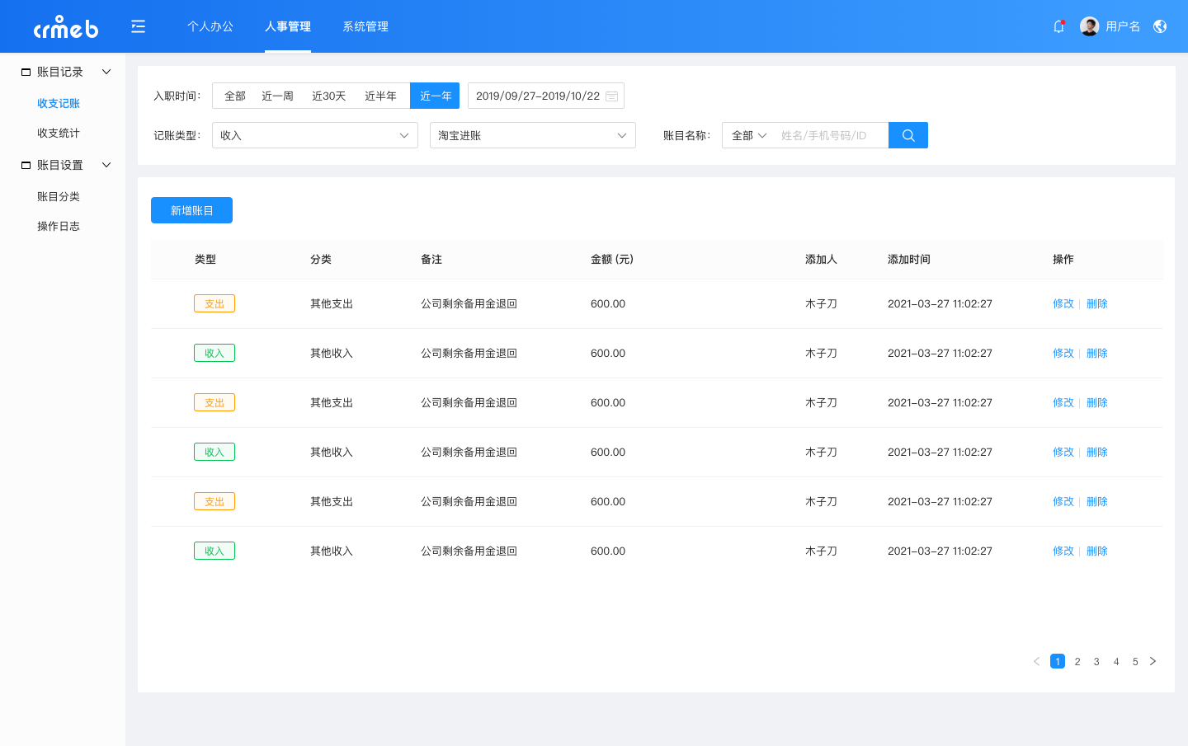
Task: Click 修改 in first 支出 row
Action: [1063, 303]
